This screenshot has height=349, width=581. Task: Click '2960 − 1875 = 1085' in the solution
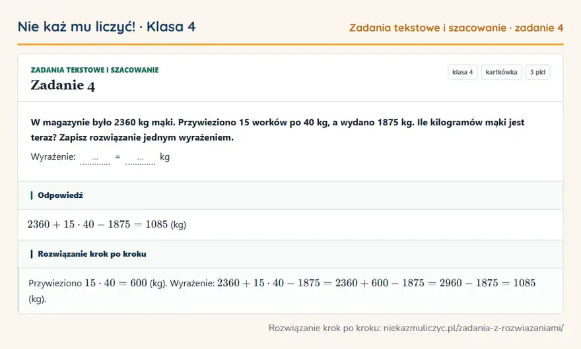tap(487, 283)
